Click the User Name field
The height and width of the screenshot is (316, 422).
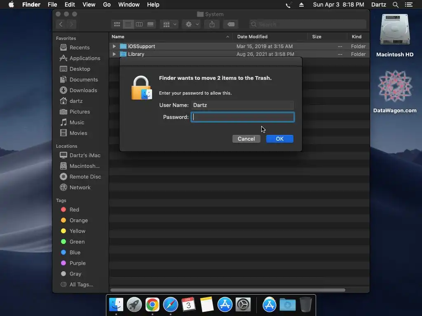click(242, 105)
